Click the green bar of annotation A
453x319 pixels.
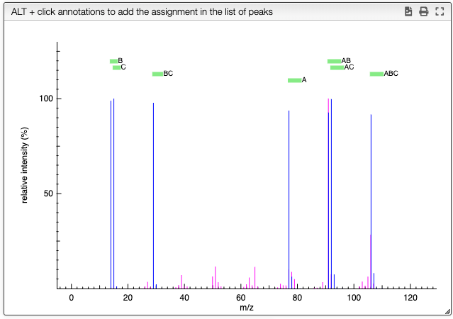coord(295,80)
